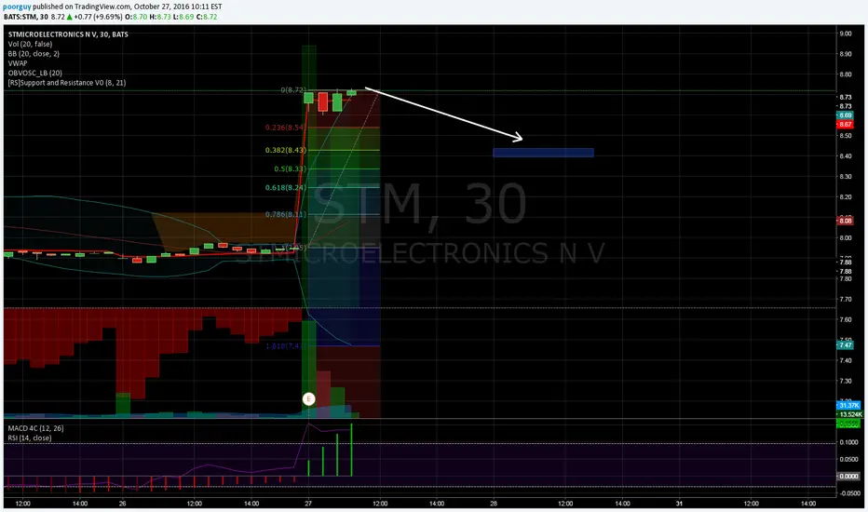Click the 7.70 price axis value

coord(846,300)
